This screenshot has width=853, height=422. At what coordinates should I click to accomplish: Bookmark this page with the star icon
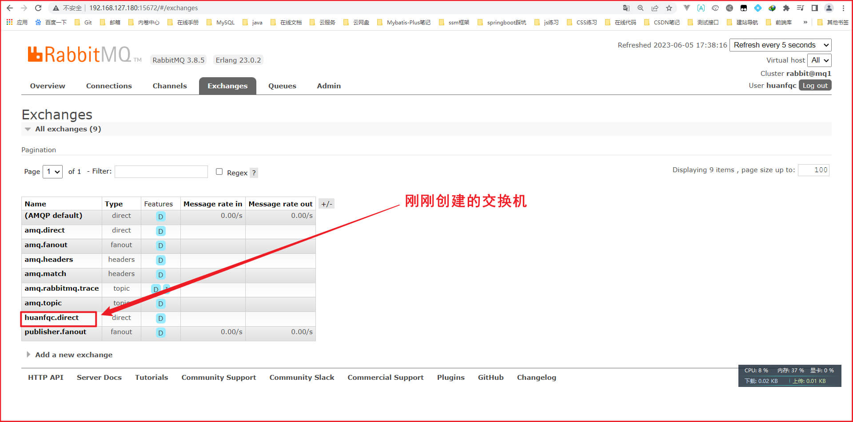pyautogui.click(x=669, y=8)
